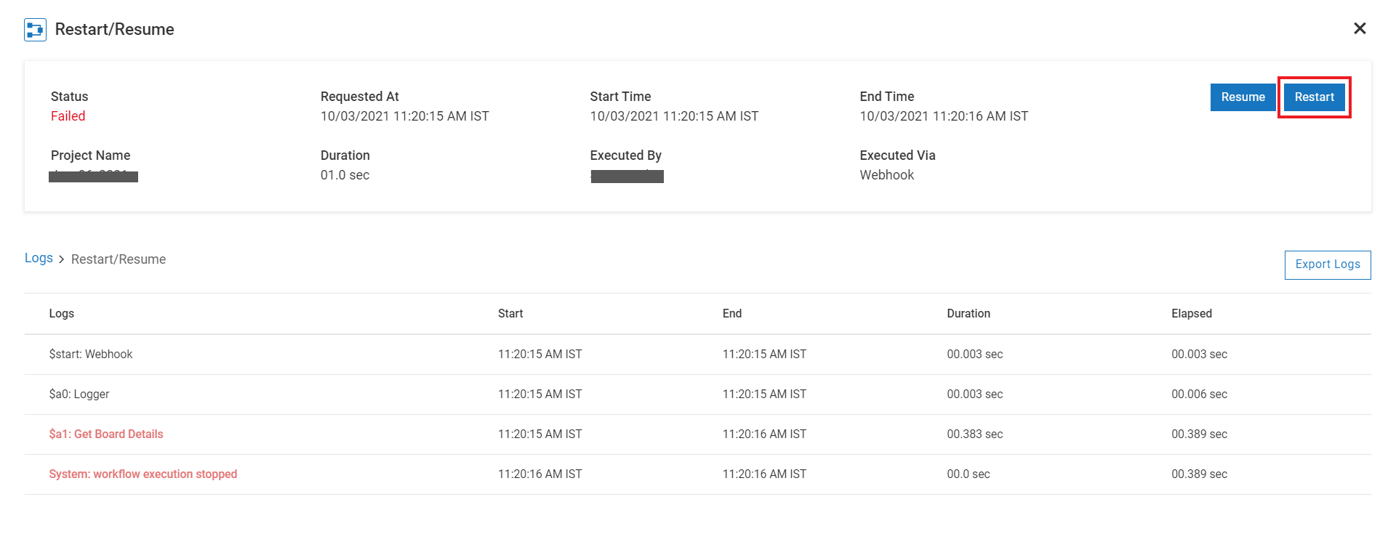Click the Restart/Resume breadcrumb text
The image size is (1396, 534).
[x=119, y=259]
